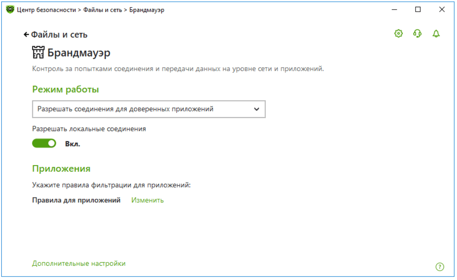Show notifications with the bell icon
Screen dimensions: 457x280
coord(436,33)
